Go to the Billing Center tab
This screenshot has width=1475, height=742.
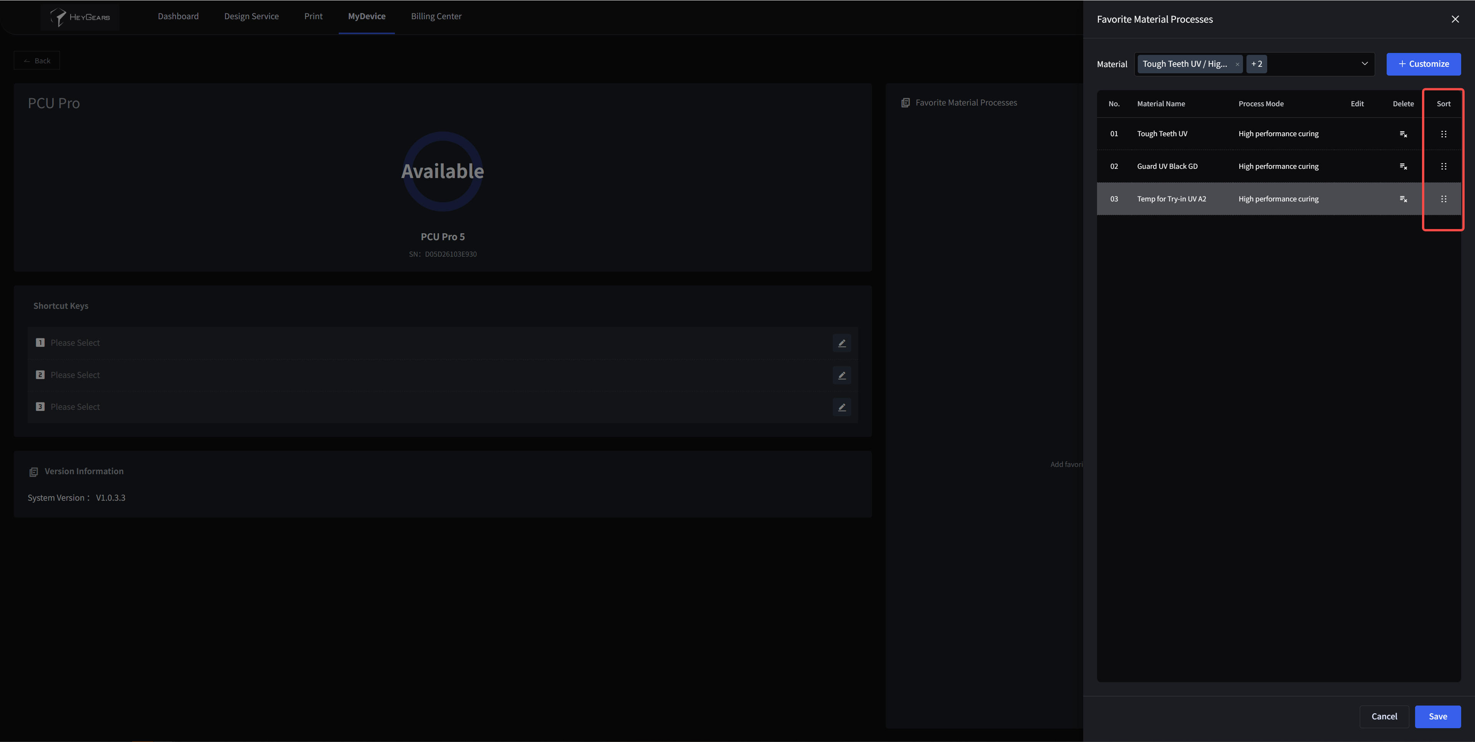coord(436,16)
